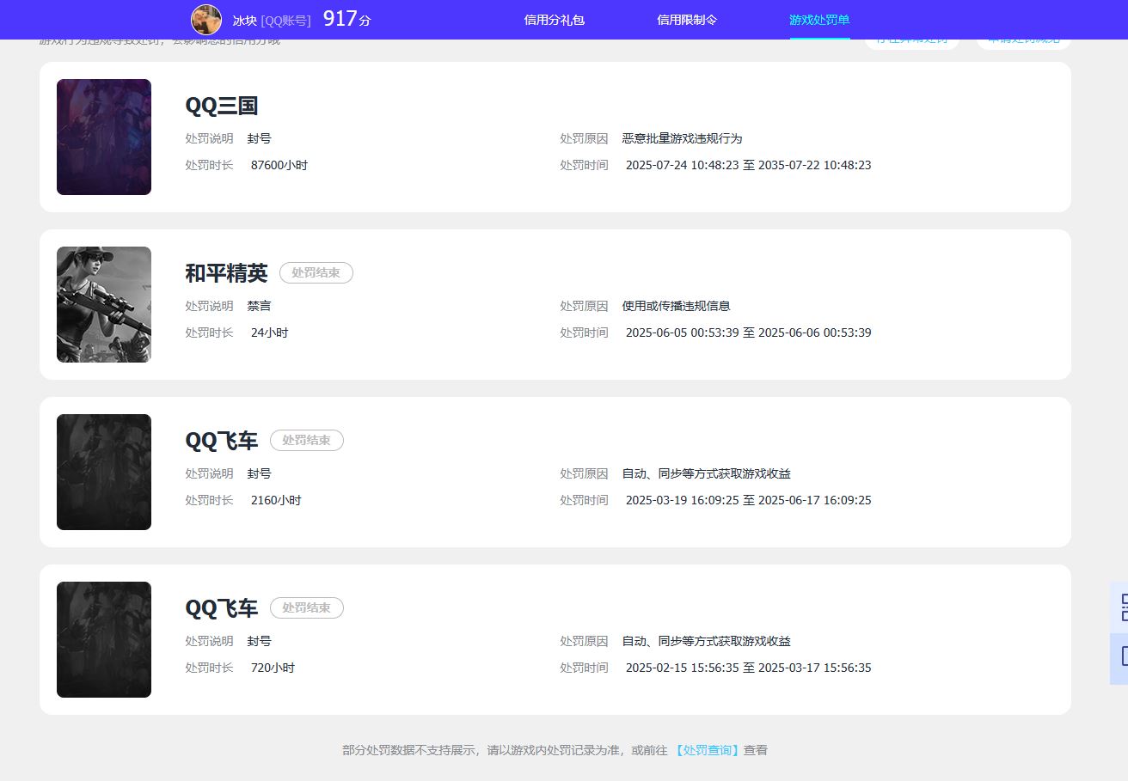Click the 917分 credit score
Screen dimensions: 1128x781
346,19
